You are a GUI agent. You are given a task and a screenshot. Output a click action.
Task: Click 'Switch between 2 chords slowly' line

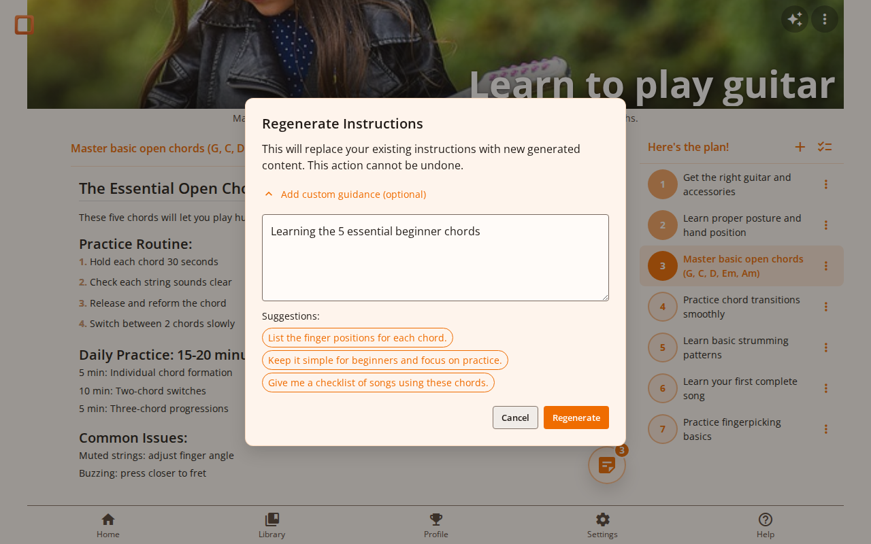point(162,324)
